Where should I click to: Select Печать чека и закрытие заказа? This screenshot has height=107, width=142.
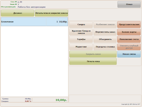pyautogui.click(x=51, y=13)
